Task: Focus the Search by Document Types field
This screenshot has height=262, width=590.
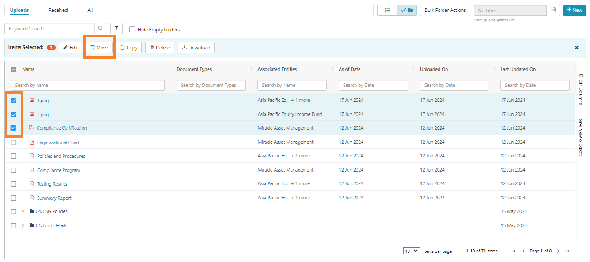Action: 211,85
